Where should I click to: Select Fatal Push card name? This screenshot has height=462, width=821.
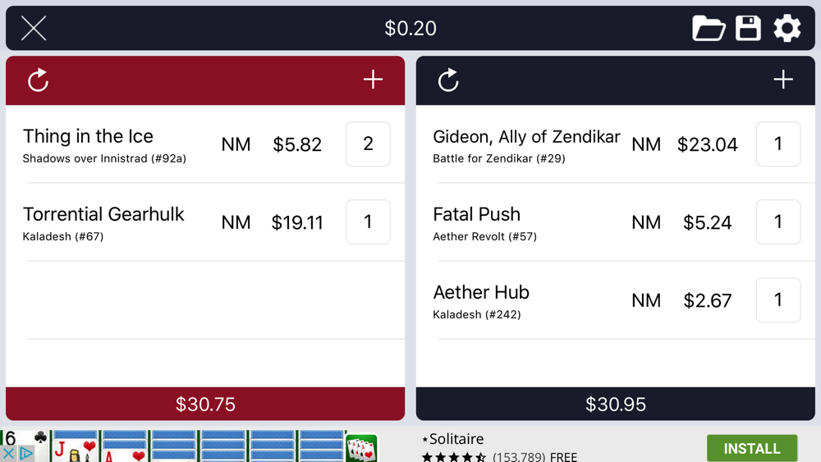click(476, 214)
